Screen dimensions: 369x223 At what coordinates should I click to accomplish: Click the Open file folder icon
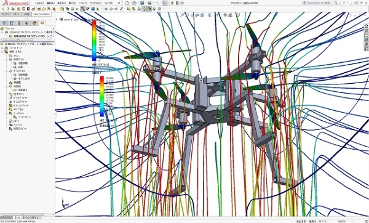(x=134, y=3)
